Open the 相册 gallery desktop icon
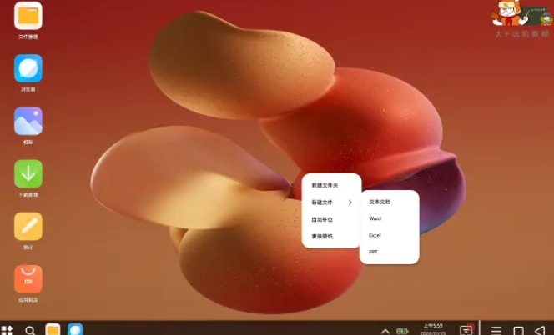Image resolution: width=554 pixels, height=335 pixels. coord(28,121)
